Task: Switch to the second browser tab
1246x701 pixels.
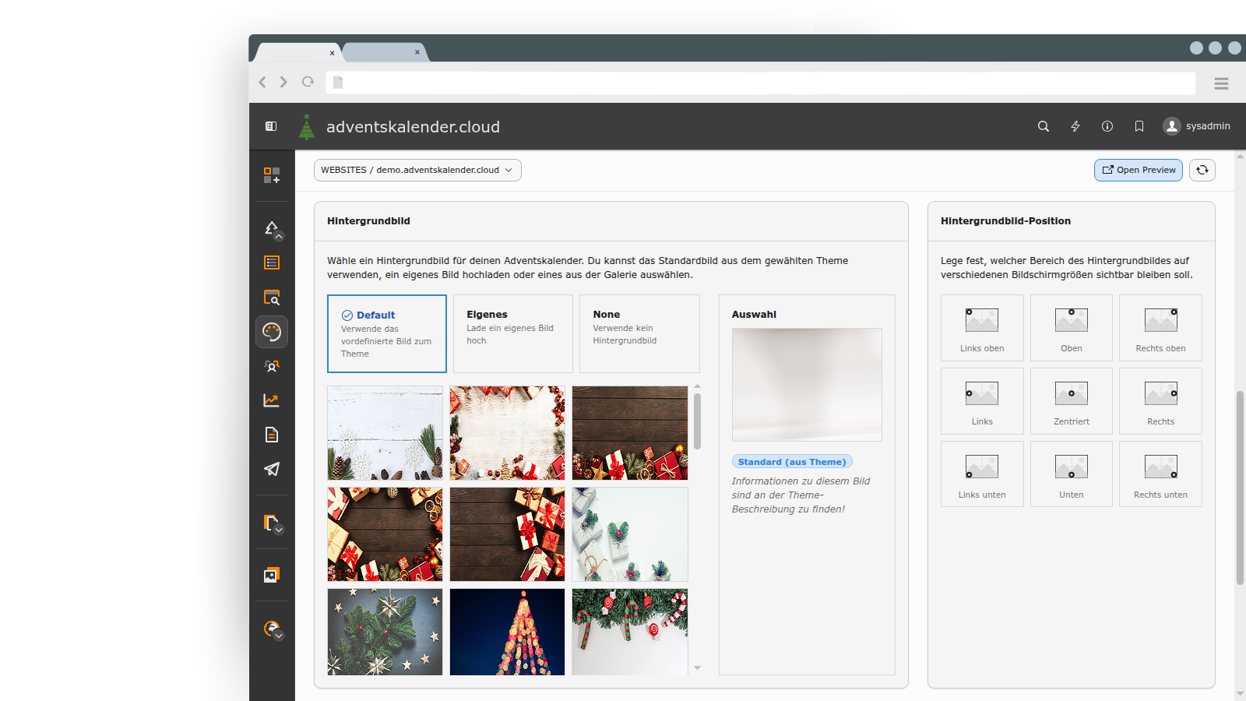Action: click(385, 52)
